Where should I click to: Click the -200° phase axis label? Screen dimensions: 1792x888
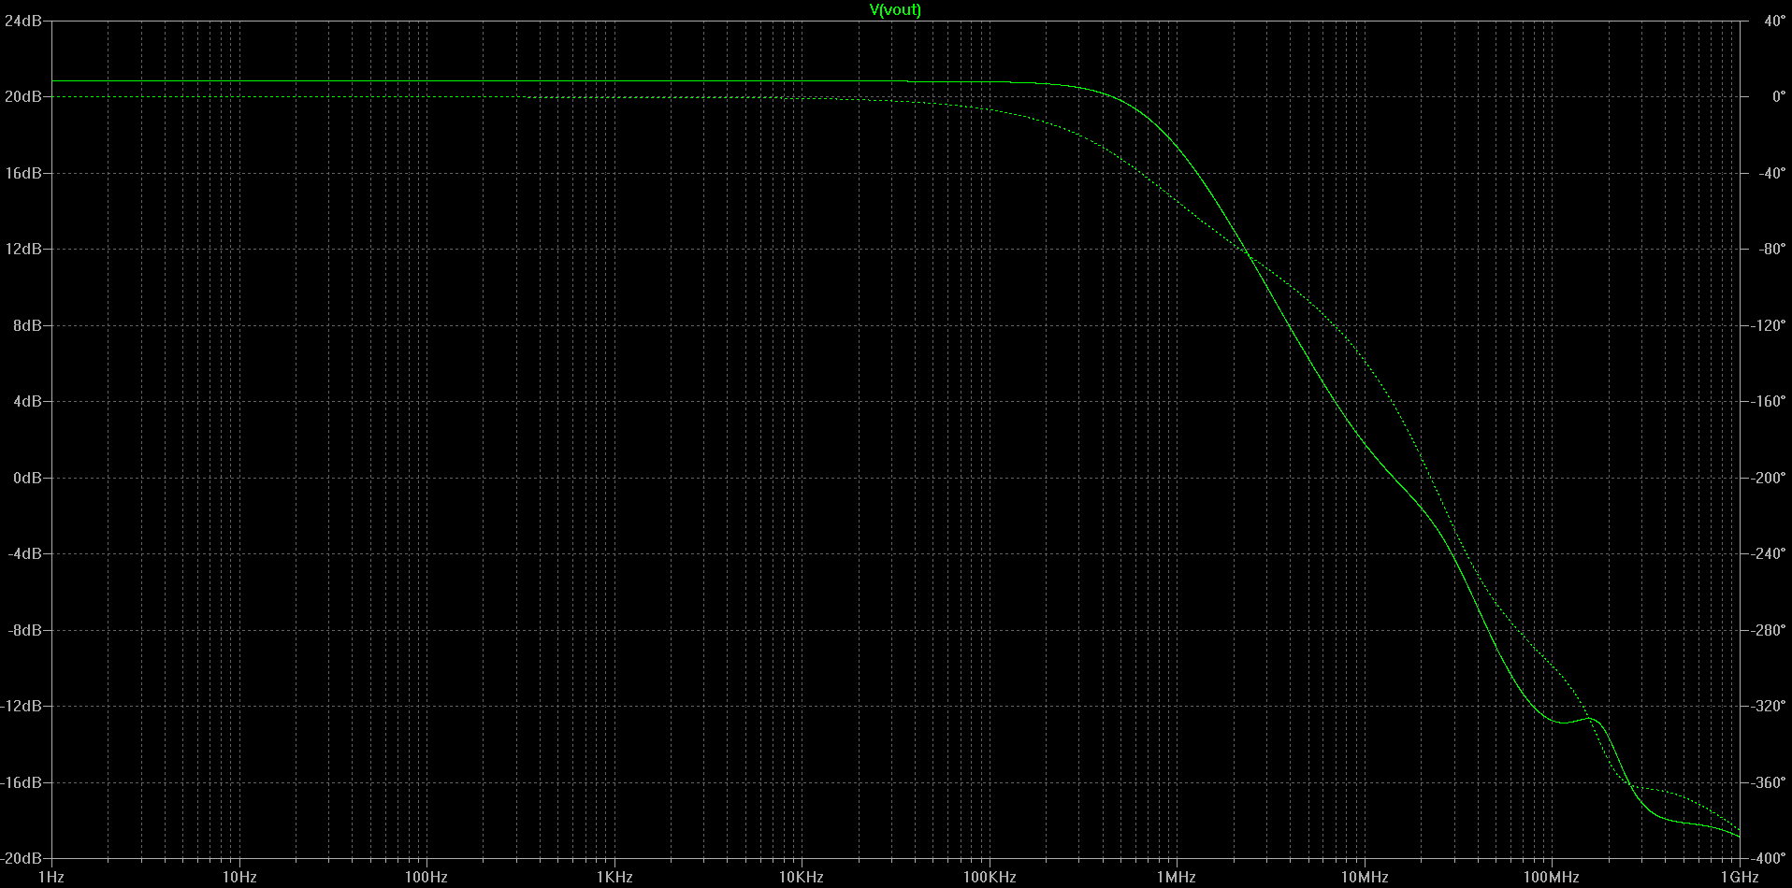click(1769, 478)
